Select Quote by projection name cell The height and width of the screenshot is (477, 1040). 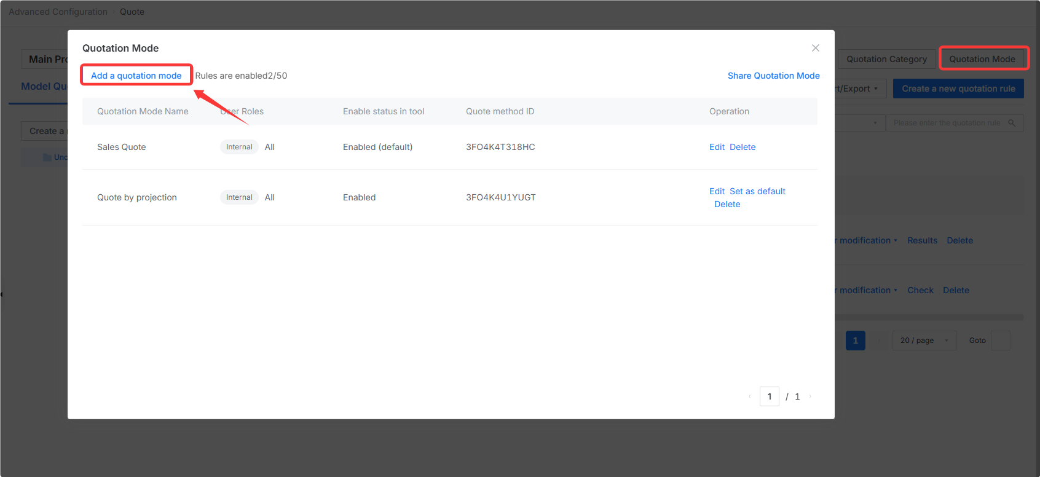137,197
